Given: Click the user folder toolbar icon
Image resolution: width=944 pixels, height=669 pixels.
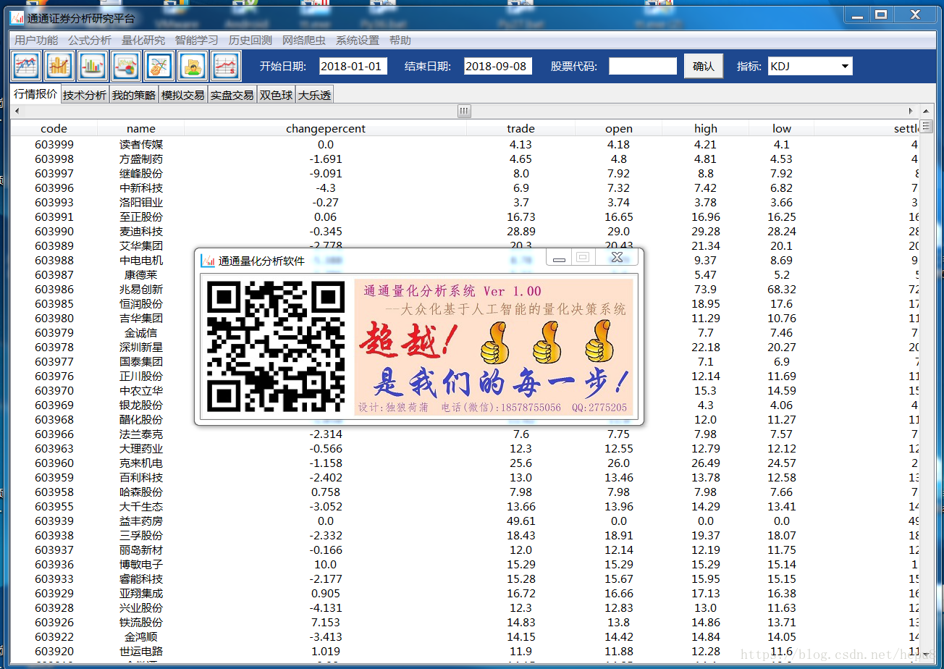Looking at the screenshot, I should coord(193,67).
